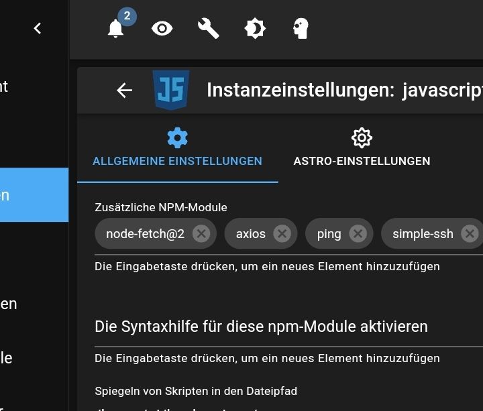
Task: Click the JS adapter logo
Action: (x=171, y=90)
